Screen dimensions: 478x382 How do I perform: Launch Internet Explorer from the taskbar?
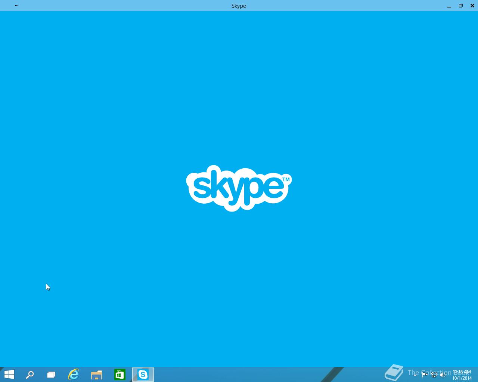tap(74, 375)
